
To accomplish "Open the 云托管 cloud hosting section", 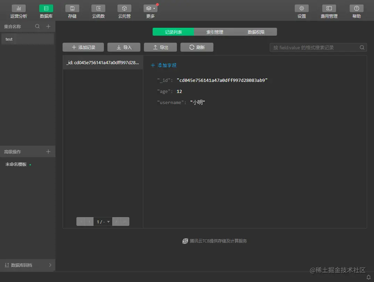I will pos(124,12).
